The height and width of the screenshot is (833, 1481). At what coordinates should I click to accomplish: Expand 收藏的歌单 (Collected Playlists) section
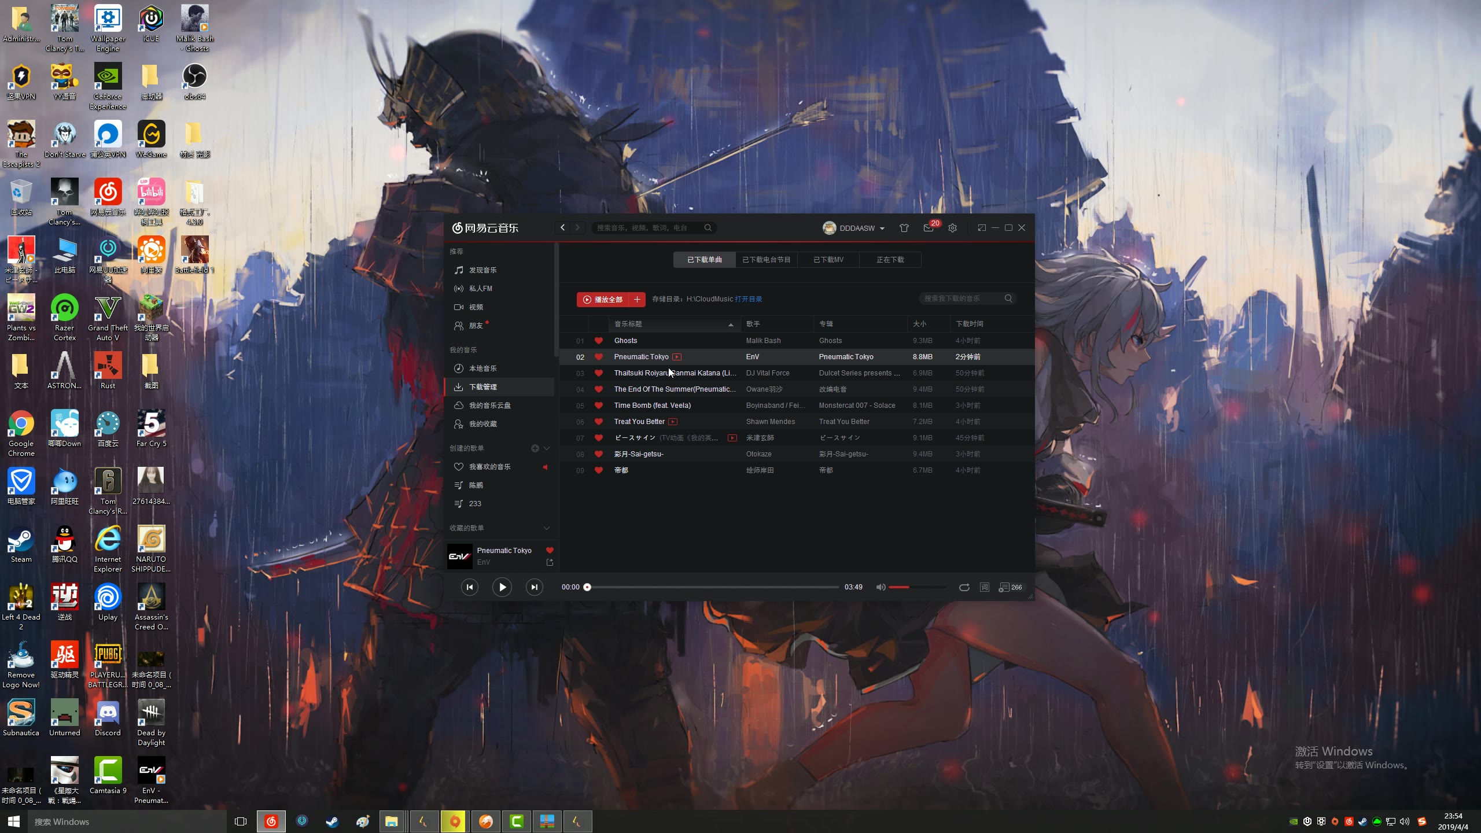pos(547,528)
